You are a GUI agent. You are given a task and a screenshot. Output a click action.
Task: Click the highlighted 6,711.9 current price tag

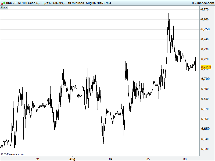206,67
